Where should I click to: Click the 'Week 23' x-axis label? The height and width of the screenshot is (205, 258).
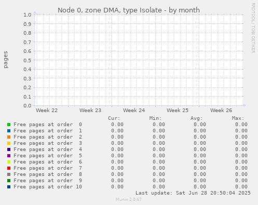(90, 111)
